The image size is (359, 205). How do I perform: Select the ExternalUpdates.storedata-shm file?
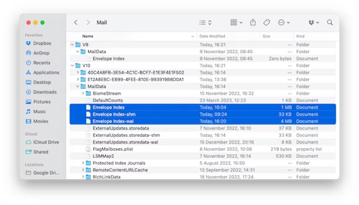(203, 135)
